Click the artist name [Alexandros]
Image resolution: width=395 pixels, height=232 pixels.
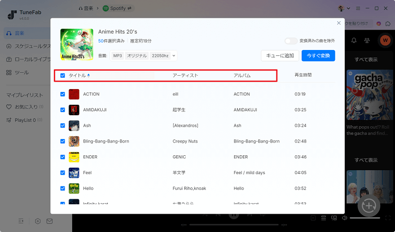click(186, 126)
